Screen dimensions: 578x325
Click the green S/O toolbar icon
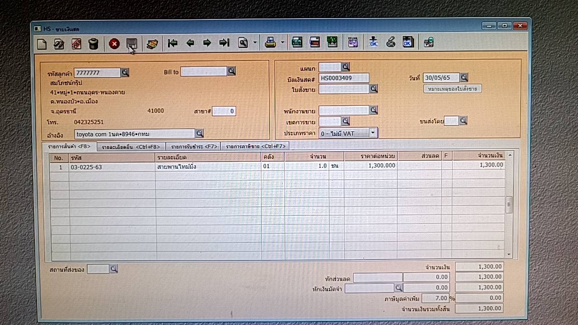tap(332, 42)
